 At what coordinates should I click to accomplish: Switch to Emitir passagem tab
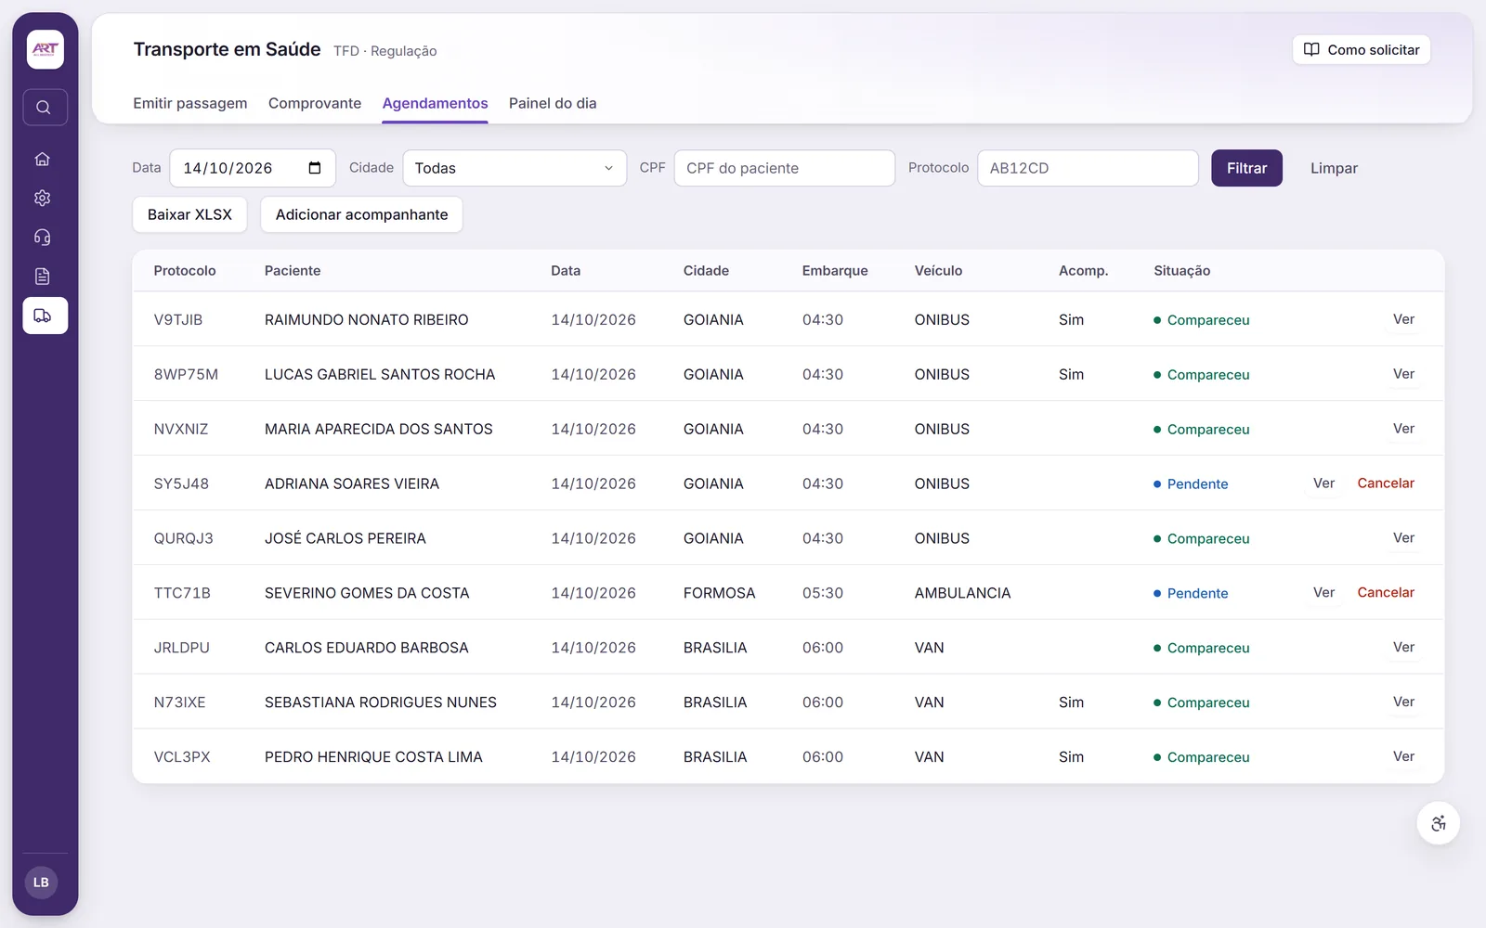point(190,103)
